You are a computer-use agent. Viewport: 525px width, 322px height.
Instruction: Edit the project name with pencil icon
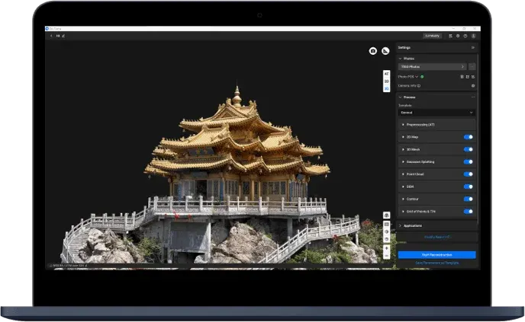click(x=63, y=36)
